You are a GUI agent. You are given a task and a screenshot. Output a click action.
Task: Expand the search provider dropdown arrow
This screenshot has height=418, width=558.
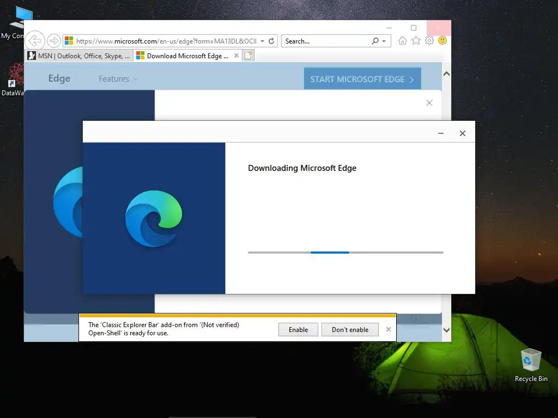click(x=384, y=41)
